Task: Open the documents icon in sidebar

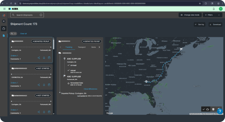Action: pos(4,36)
